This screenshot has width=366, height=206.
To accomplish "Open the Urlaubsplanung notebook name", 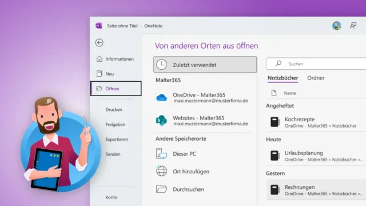I will point(304,153).
